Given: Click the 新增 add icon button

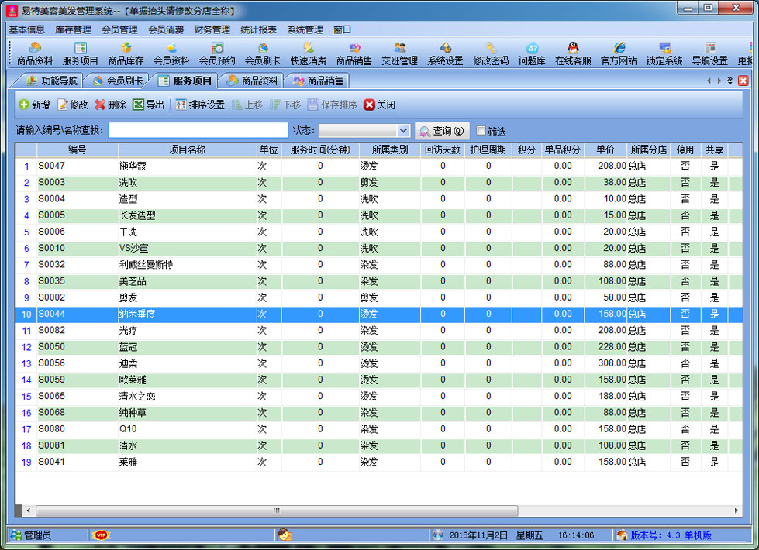Looking at the screenshot, I should point(34,105).
